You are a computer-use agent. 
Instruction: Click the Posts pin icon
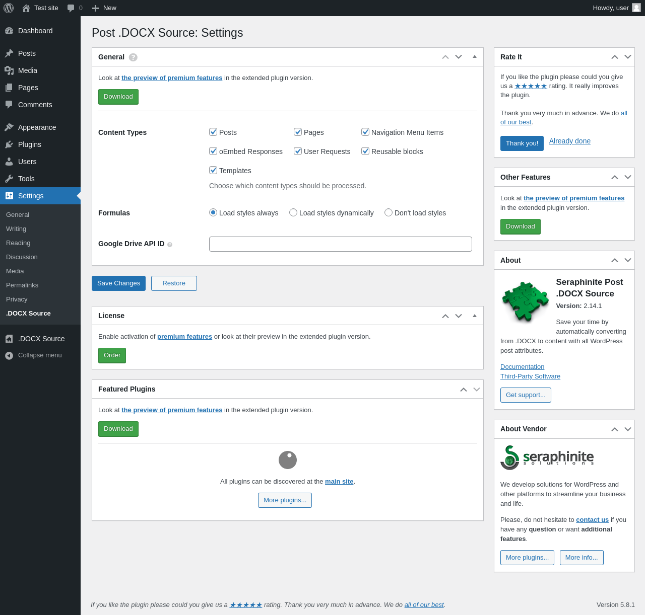click(9, 53)
